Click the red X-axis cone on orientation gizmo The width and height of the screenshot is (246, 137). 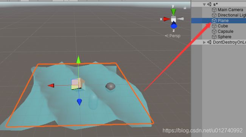coord(167,19)
